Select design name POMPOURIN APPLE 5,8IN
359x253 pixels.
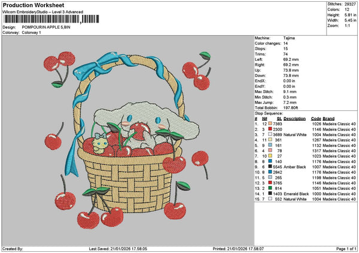(x=46, y=27)
